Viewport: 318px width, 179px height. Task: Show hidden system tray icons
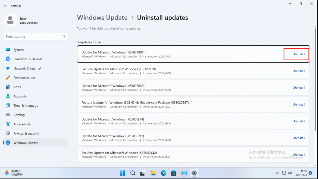click(277, 173)
